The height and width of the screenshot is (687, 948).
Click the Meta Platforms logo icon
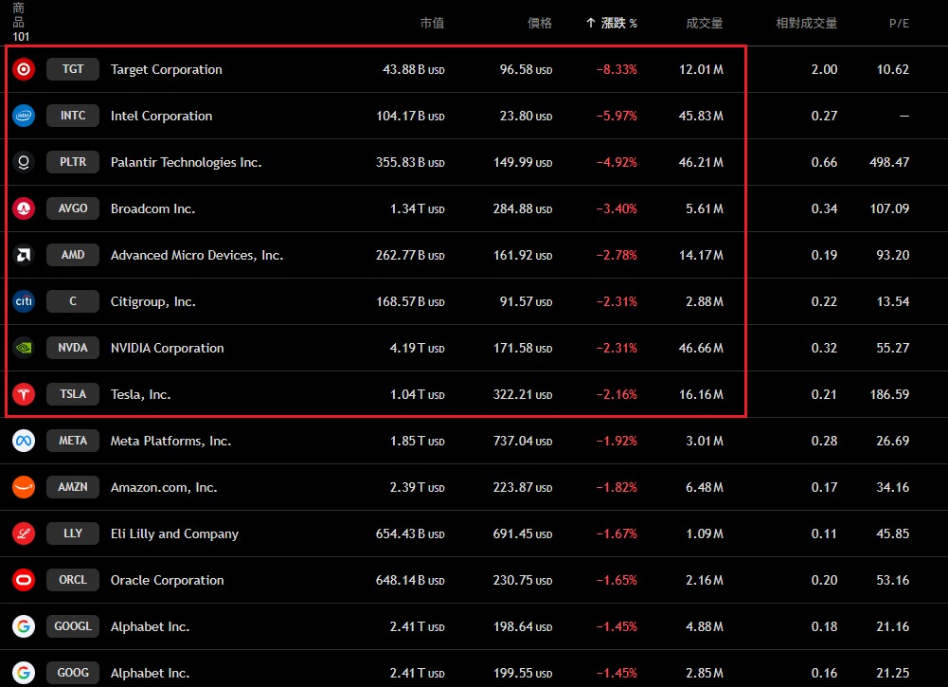[x=24, y=441]
